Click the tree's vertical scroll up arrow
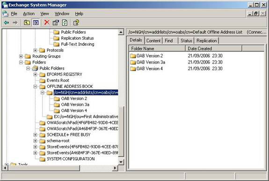 121,32
